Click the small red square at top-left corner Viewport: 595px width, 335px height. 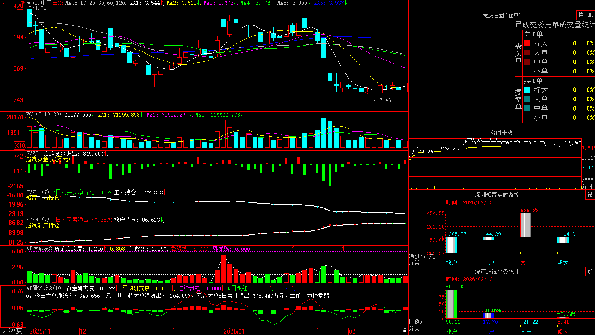(2, 2)
